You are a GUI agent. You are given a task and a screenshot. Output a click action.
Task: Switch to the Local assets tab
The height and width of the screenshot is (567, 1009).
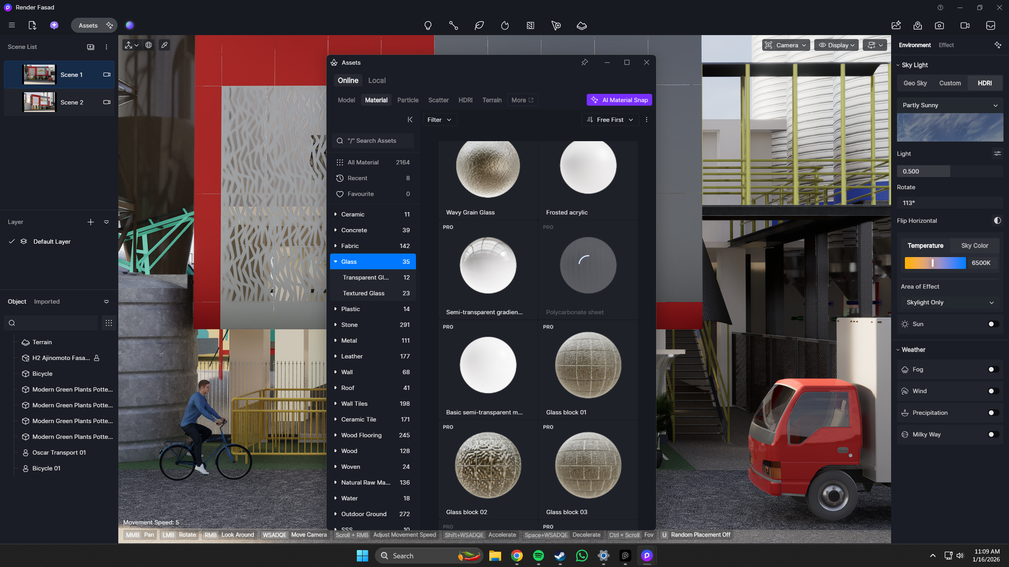pos(377,80)
